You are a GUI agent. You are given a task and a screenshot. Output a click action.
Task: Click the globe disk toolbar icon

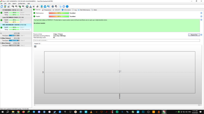[x=27, y=6]
